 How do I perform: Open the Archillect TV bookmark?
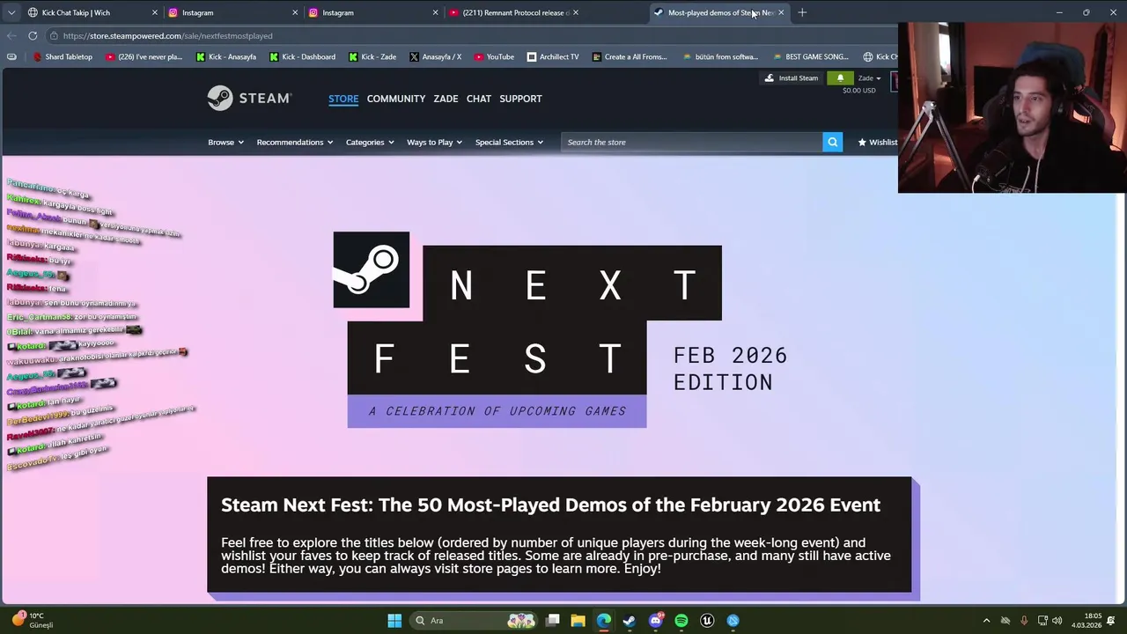(553, 56)
